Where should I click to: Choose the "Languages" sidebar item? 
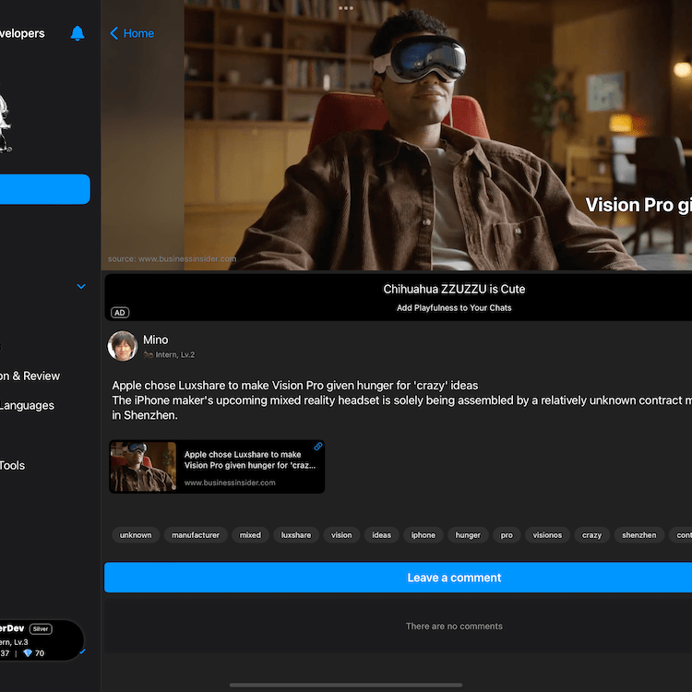coord(26,405)
